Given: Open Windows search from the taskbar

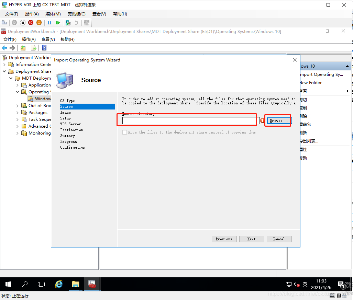Looking at the screenshot, I should tap(25, 284).
